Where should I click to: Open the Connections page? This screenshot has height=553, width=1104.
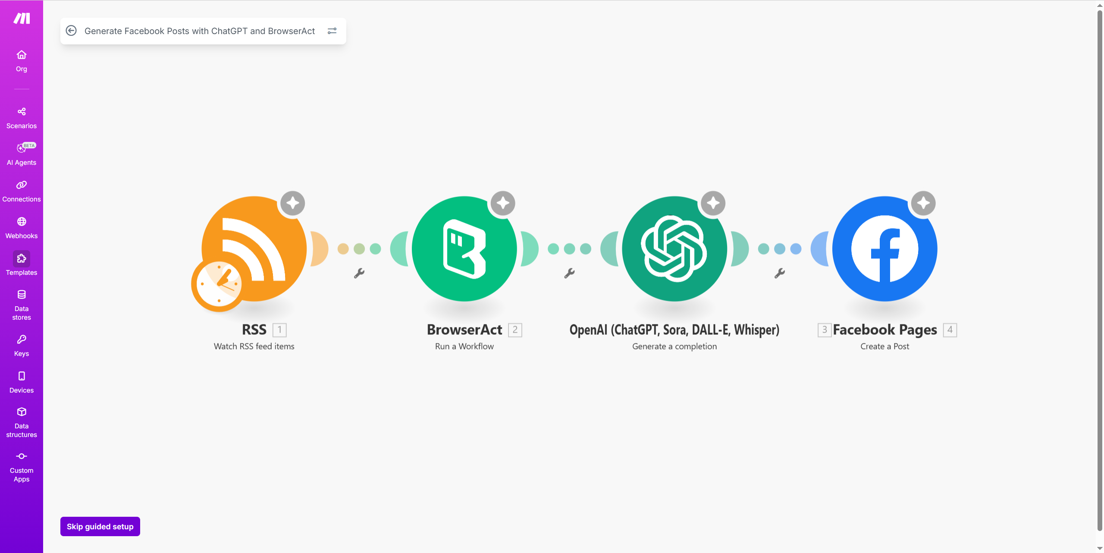click(22, 191)
